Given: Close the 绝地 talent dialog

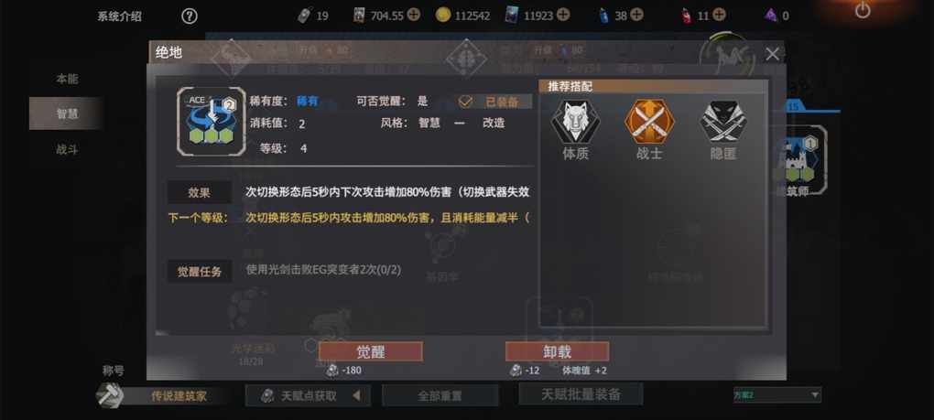Looking at the screenshot, I should pos(772,54).
